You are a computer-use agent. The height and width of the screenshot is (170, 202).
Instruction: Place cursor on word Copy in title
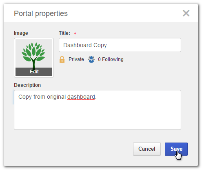100,45
